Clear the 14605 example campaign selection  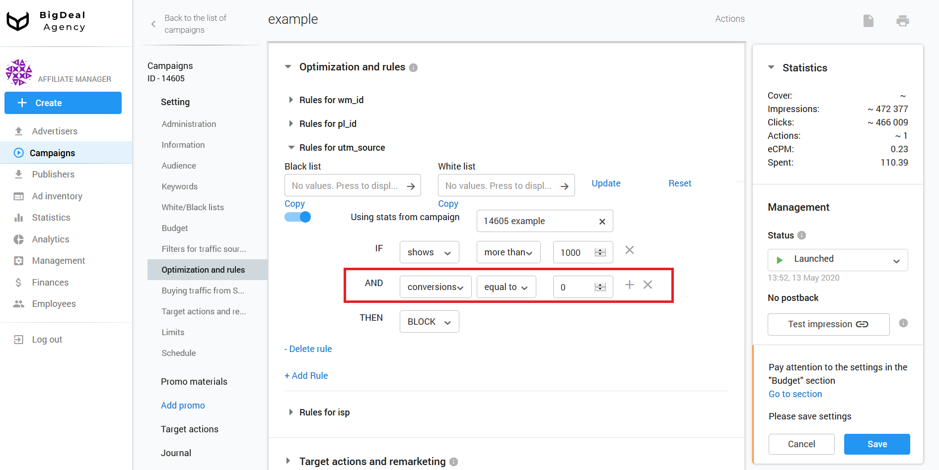(602, 221)
